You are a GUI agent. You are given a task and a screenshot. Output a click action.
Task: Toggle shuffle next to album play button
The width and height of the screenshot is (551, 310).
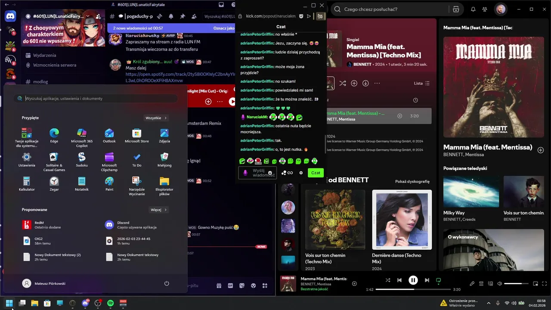tap(342, 83)
